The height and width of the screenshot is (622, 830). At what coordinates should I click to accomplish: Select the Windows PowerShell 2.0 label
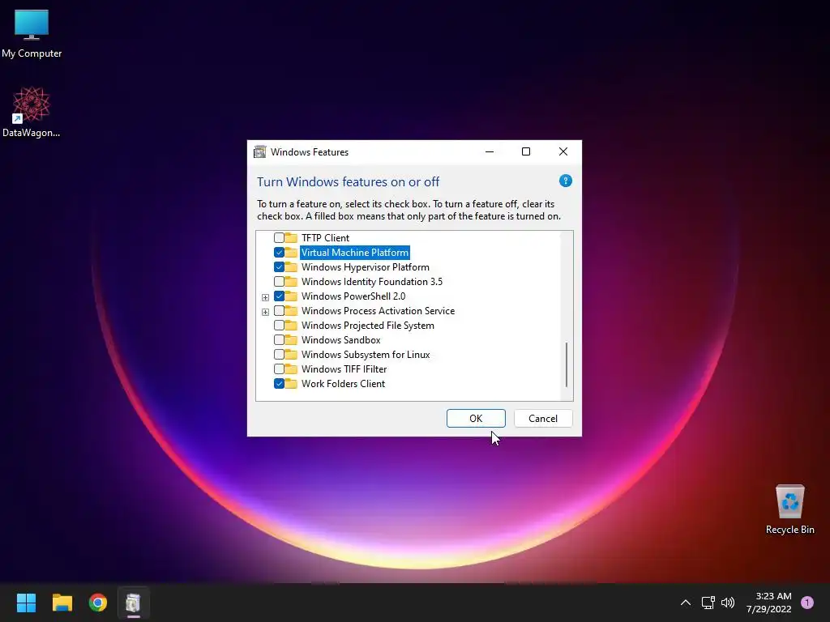tap(353, 296)
